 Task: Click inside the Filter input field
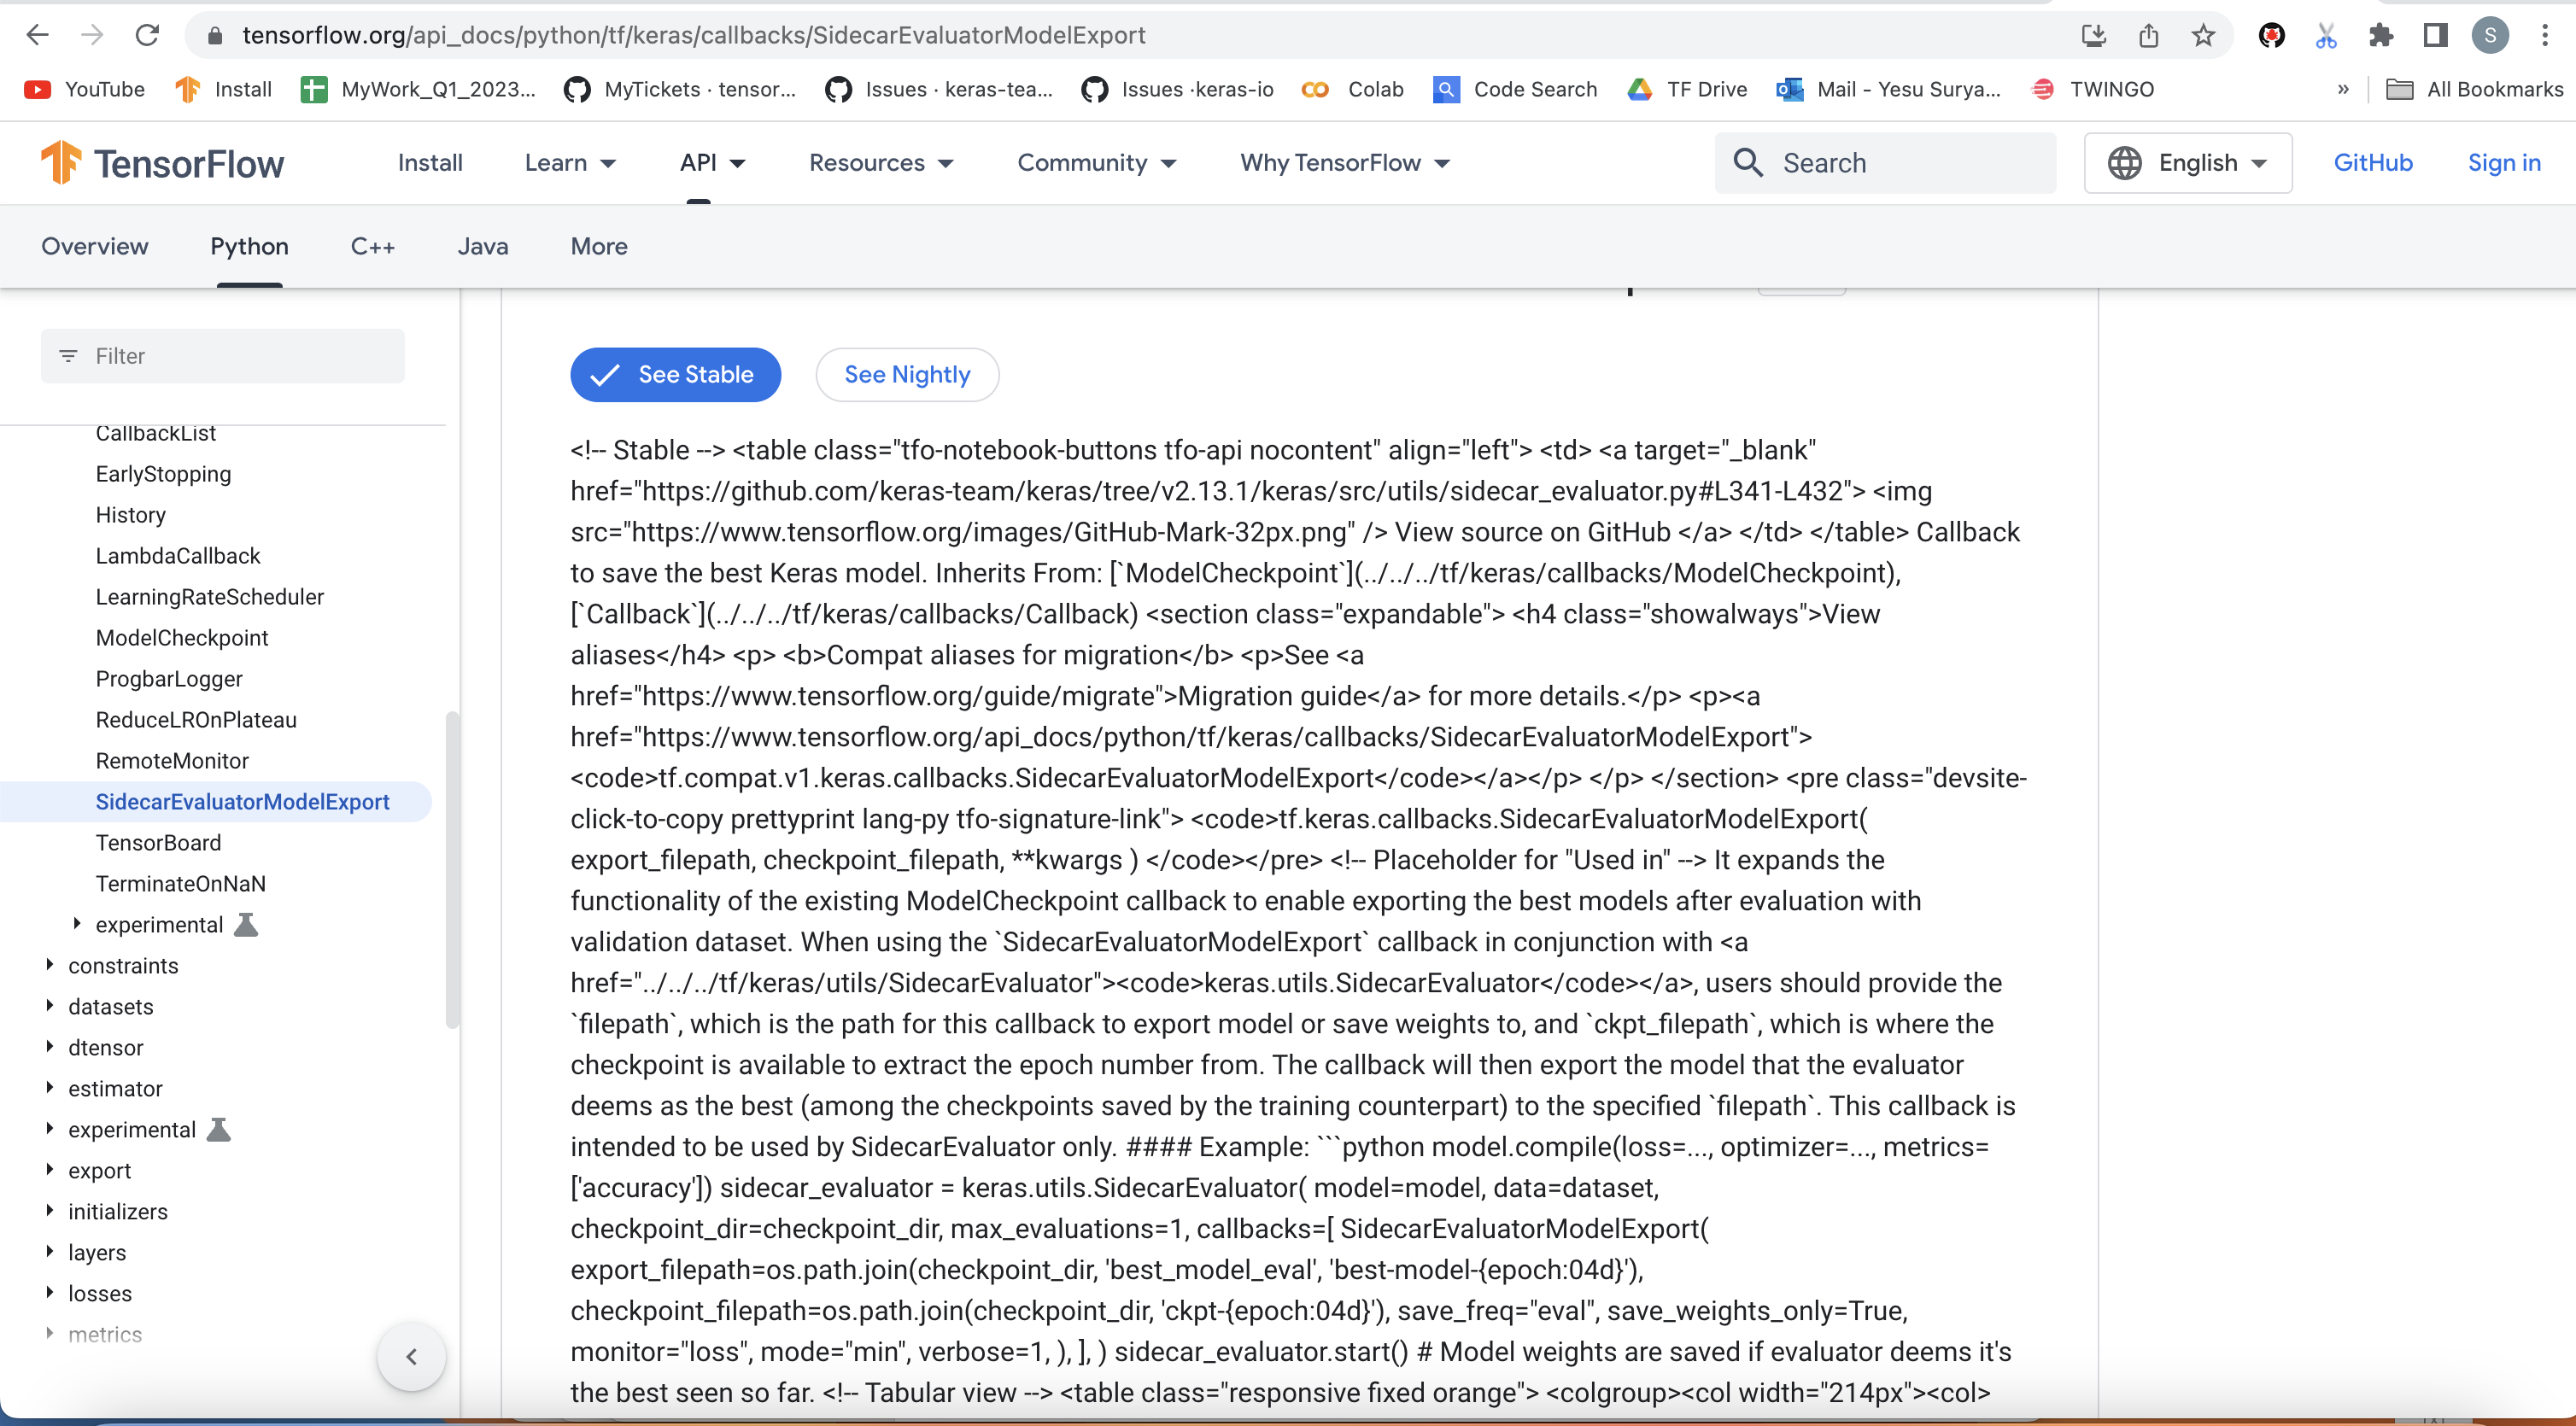222,356
